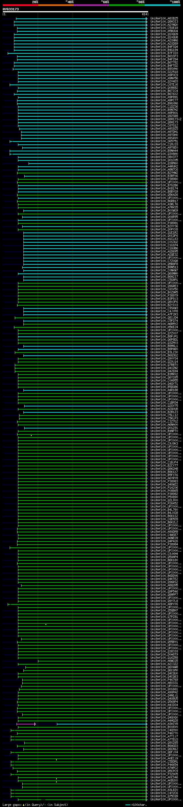Click the cyan alignment bar for UniRef100_B7FI03
Image resolution: width=183 pixels, height=807 pixels.
[x=77, y=53]
